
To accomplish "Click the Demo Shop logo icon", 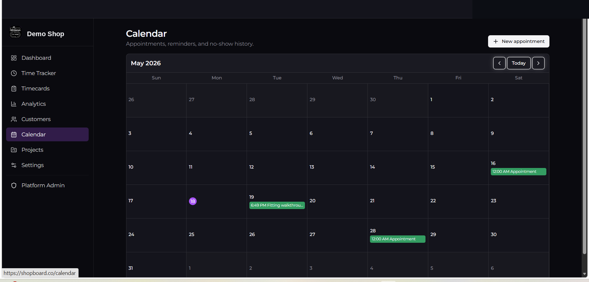I will (x=15, y=32).
